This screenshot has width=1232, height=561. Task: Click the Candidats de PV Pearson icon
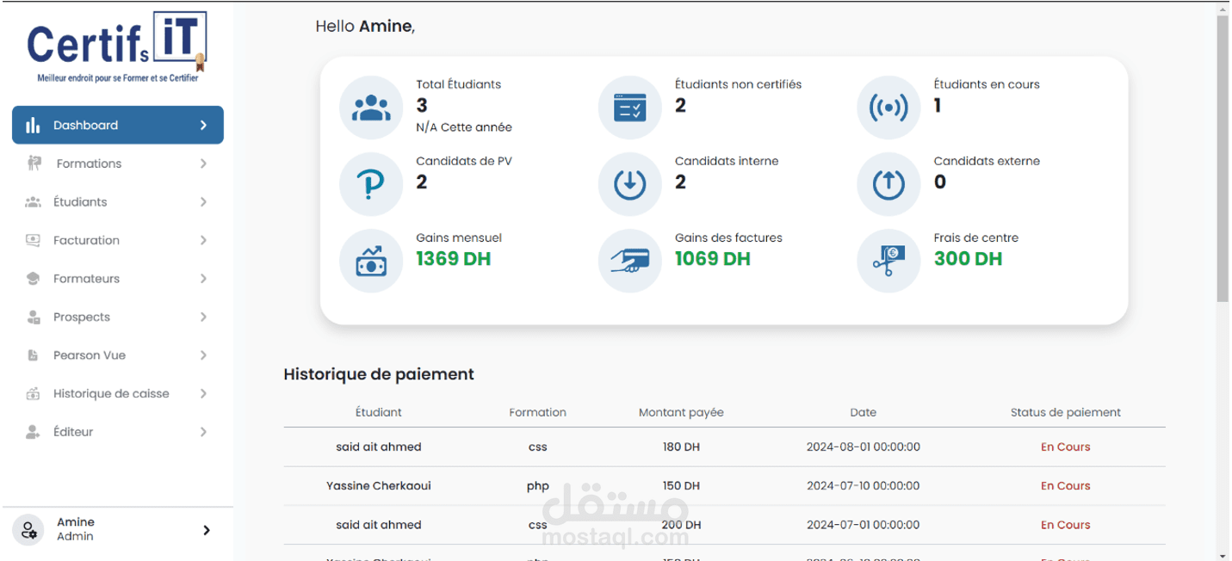(x=371, y=184)
